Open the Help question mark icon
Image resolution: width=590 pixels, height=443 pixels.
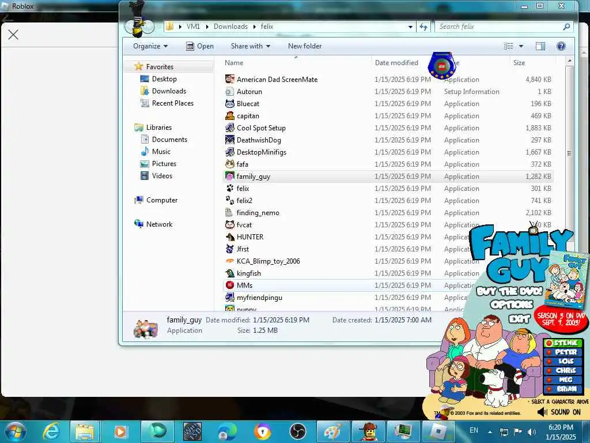pos(561,46)
